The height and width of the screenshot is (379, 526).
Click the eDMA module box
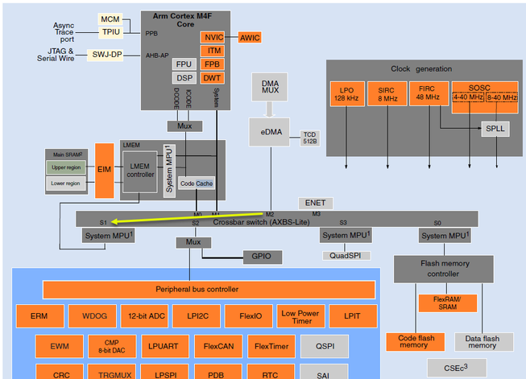(x=269, y=132)
